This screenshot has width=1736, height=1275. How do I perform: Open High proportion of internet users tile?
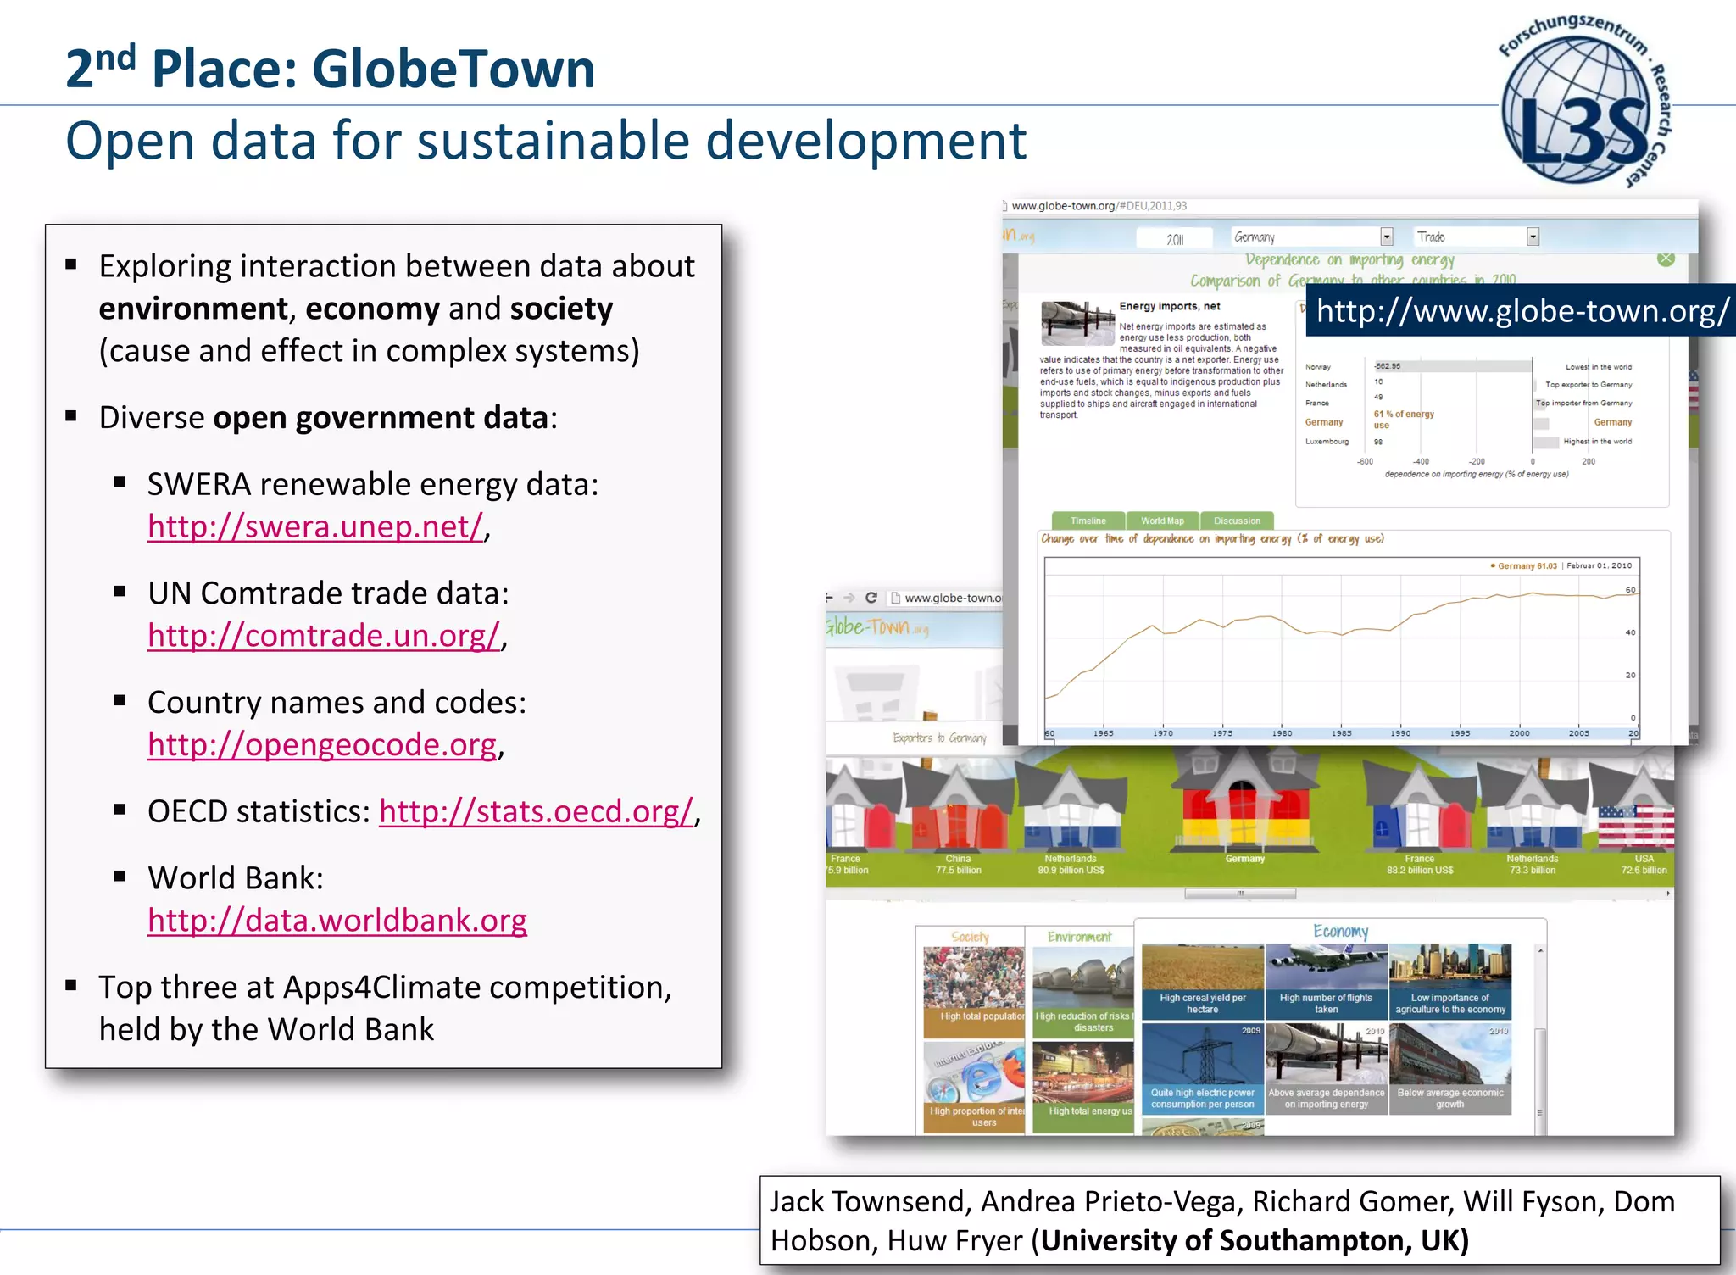pos(974,1088)
